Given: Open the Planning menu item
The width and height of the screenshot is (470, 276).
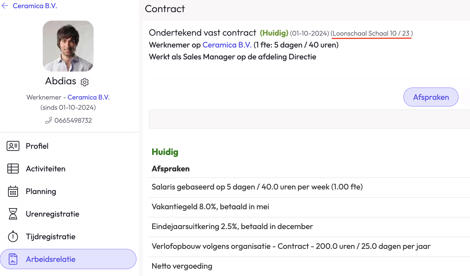Looking at the screenshot, I should tap(41, 191).
